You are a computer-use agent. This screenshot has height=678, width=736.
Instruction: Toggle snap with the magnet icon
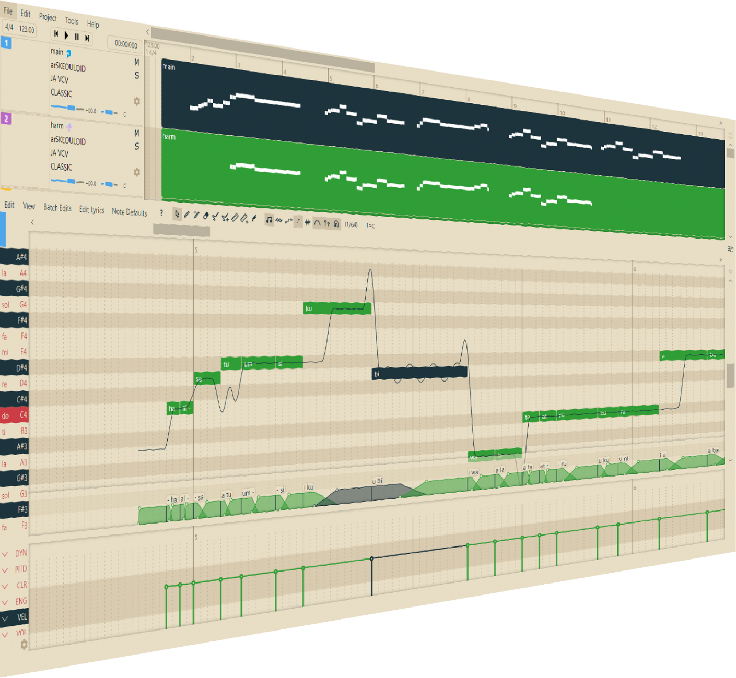point(336,223)
